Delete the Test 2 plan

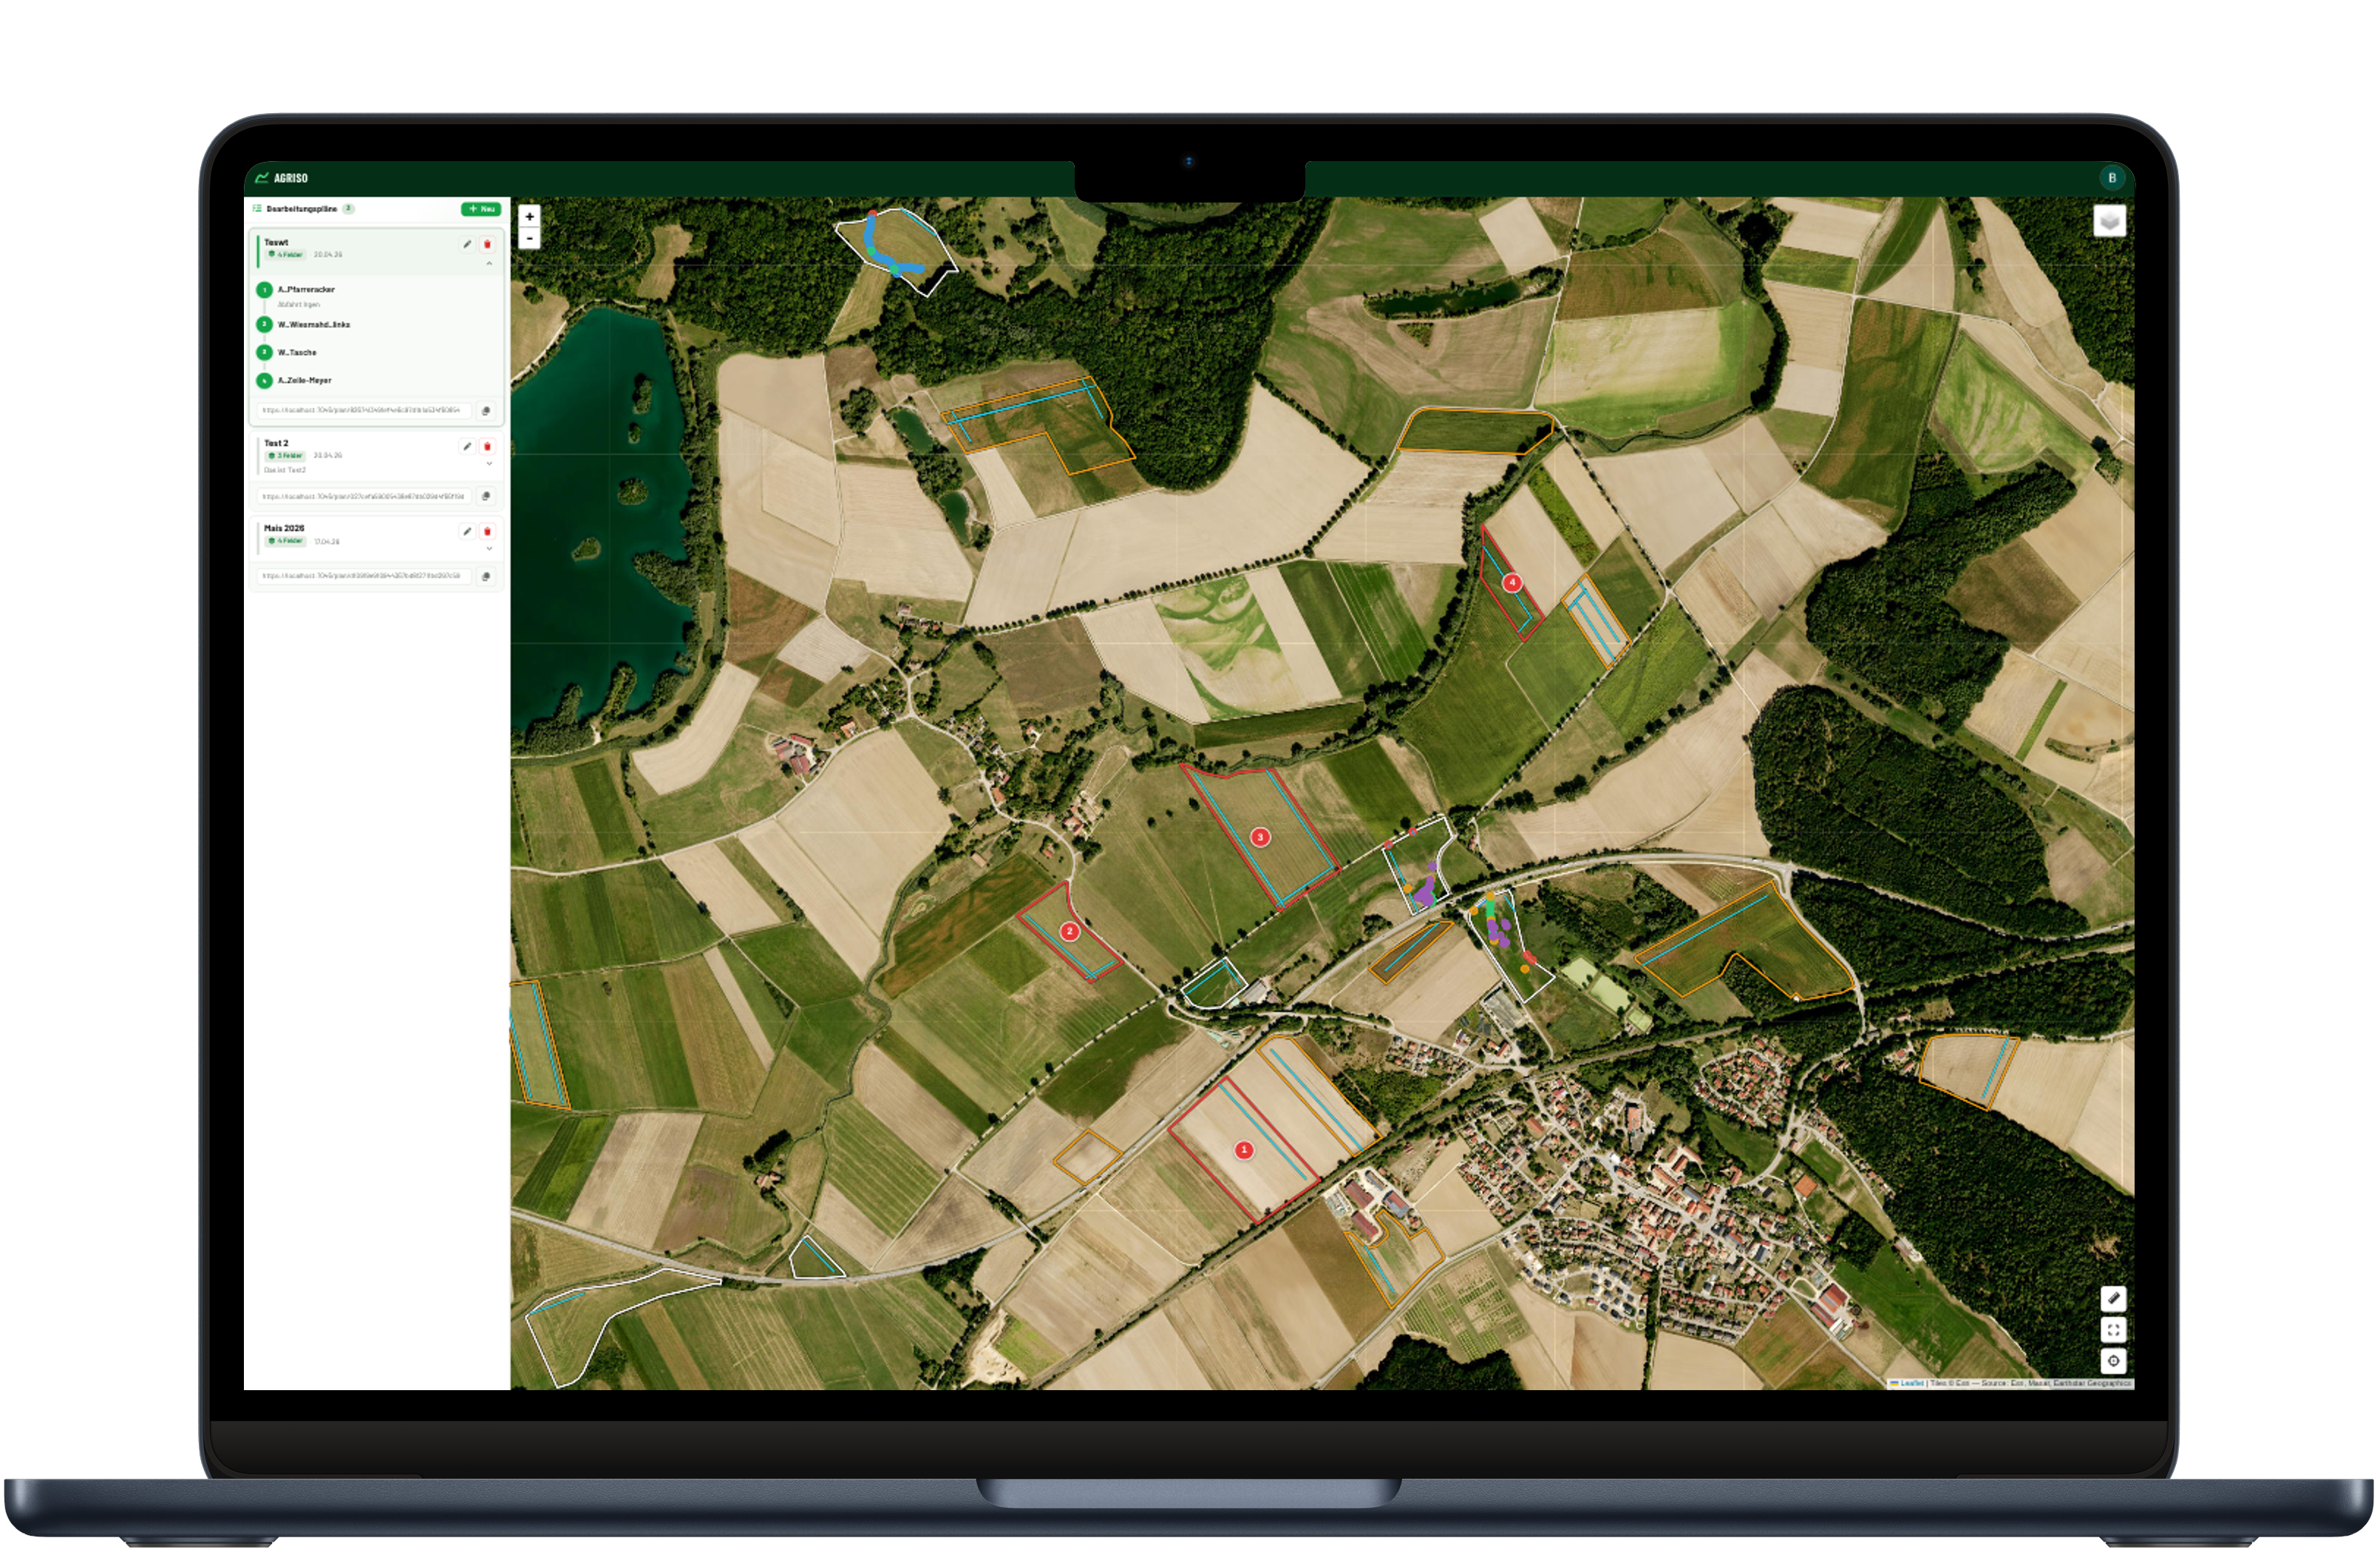tap(487, 447)
